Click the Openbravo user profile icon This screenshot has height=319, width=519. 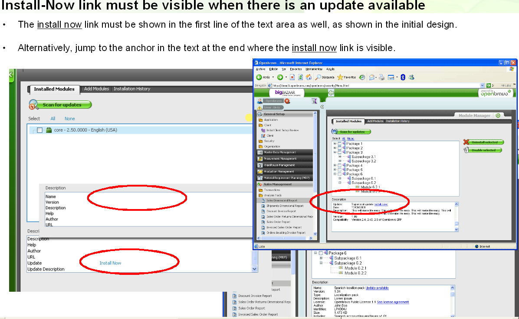pyautogui.click(x=260, y=101)
